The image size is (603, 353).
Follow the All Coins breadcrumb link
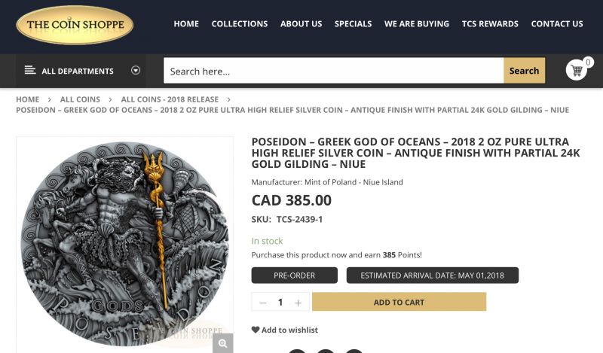(x=80, y=99)
